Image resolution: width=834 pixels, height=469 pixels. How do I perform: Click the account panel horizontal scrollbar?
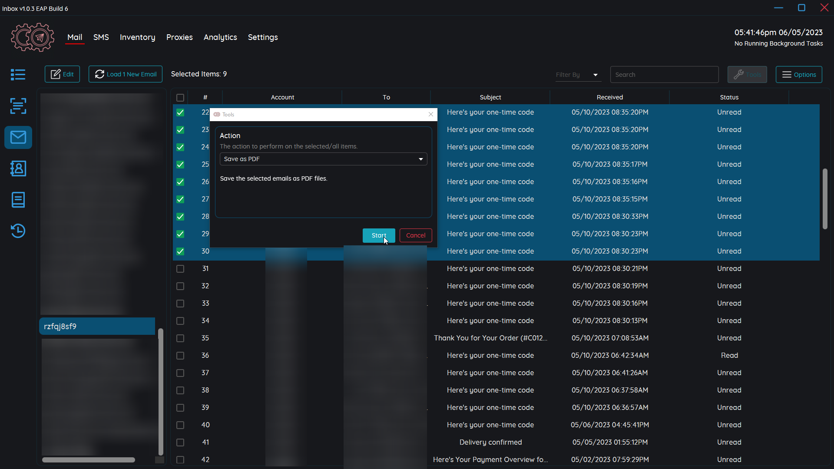(x=89, y=460)
